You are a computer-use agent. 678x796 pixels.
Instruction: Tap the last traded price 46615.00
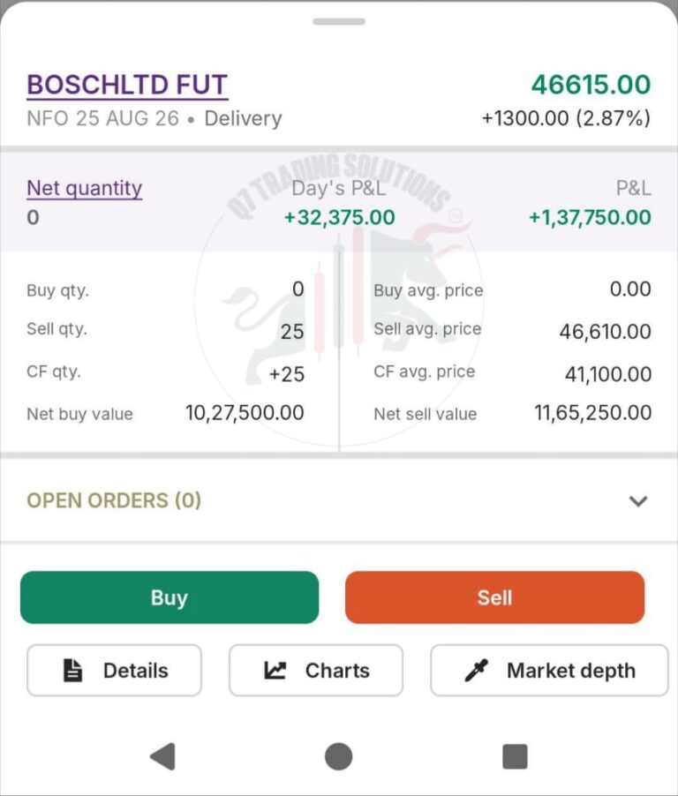point(591,84)
